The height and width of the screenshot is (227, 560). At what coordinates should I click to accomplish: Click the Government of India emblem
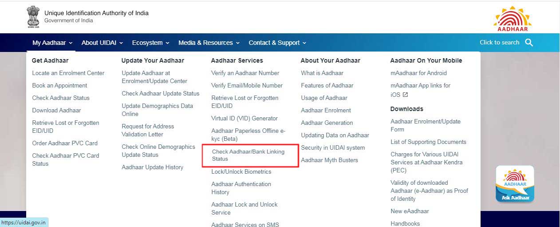coord(33,17)
